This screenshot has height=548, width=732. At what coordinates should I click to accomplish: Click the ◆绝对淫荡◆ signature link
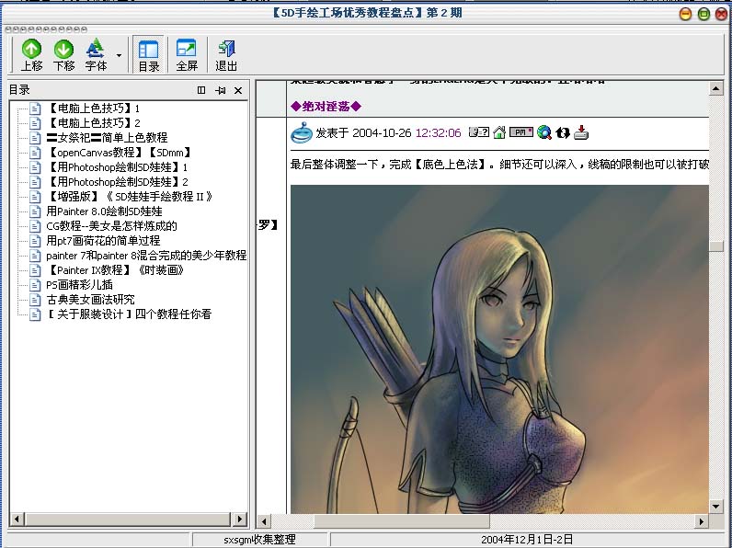[326, 107]
